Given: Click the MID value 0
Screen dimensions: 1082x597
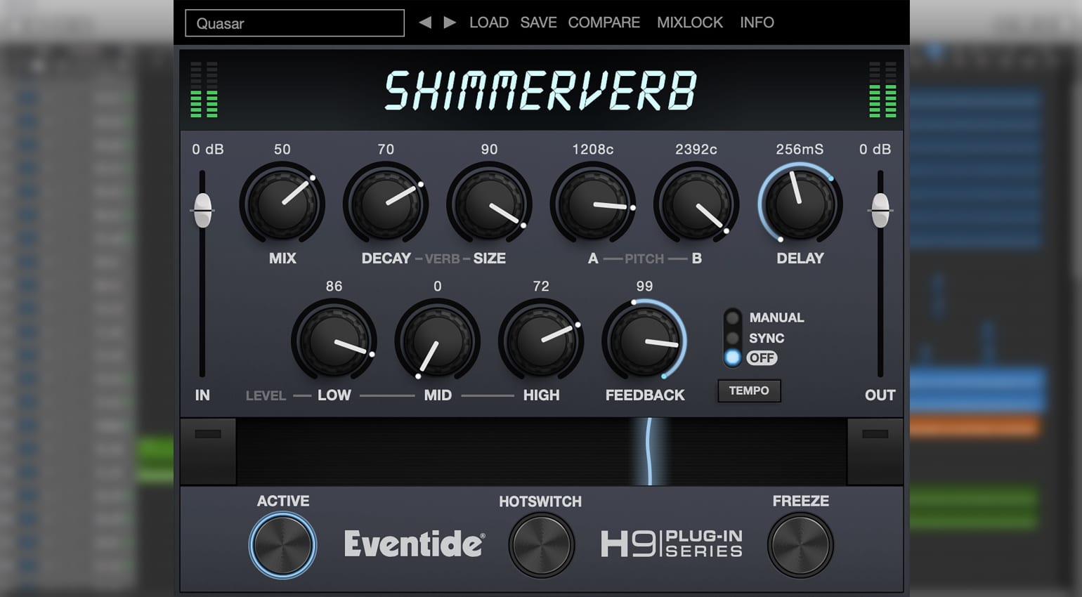Looking at the screenshot, I should [437, 286].
